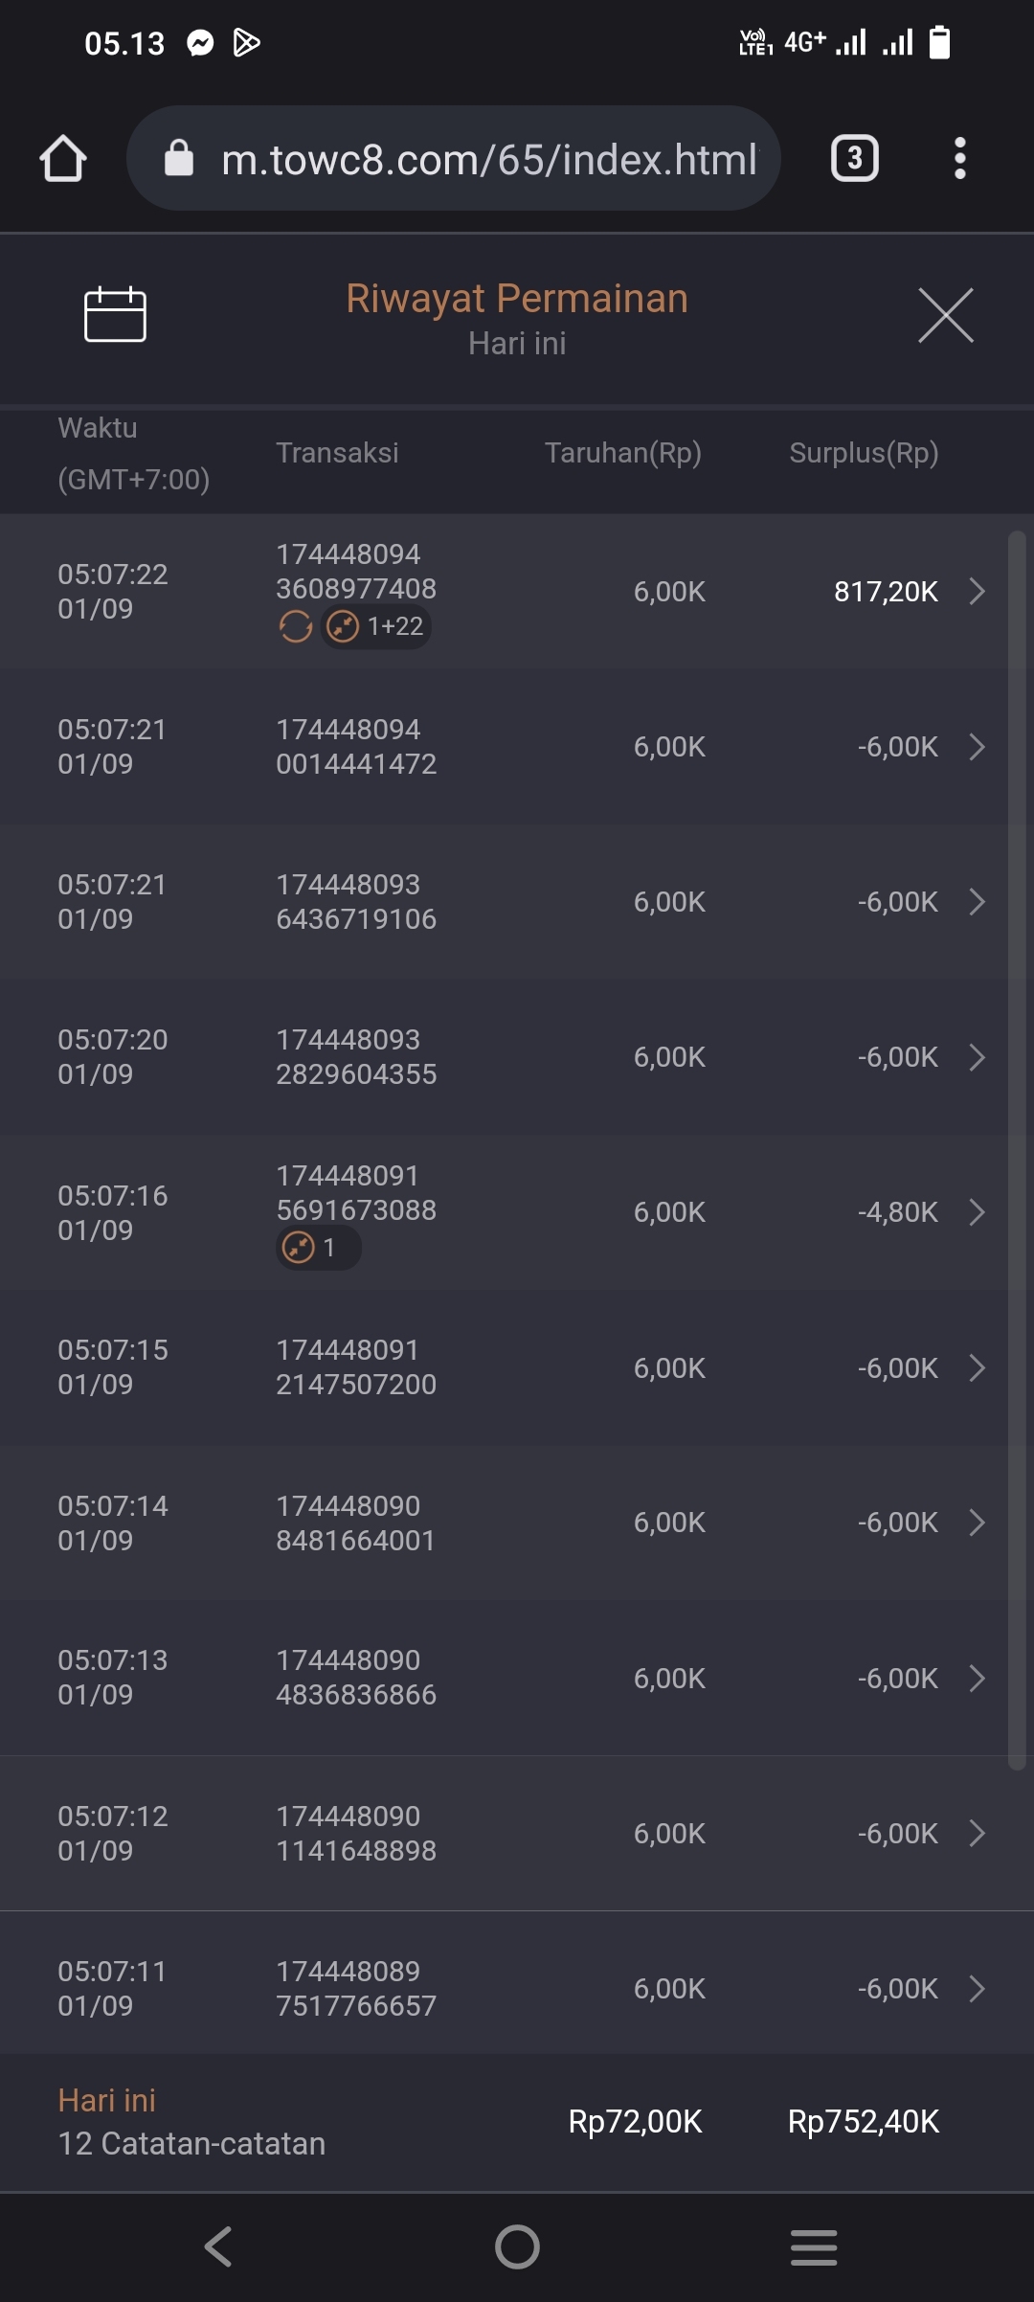Expand the -4,80K surplus transaction details
The width and height of the screenshot is (1034, 2302).
977,1212
